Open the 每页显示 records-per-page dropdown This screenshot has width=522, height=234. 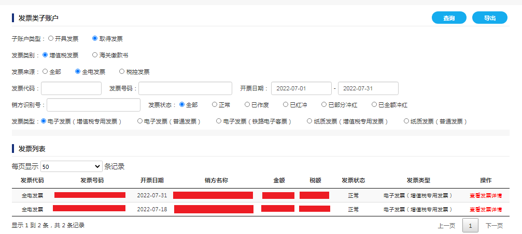point(71,166)
